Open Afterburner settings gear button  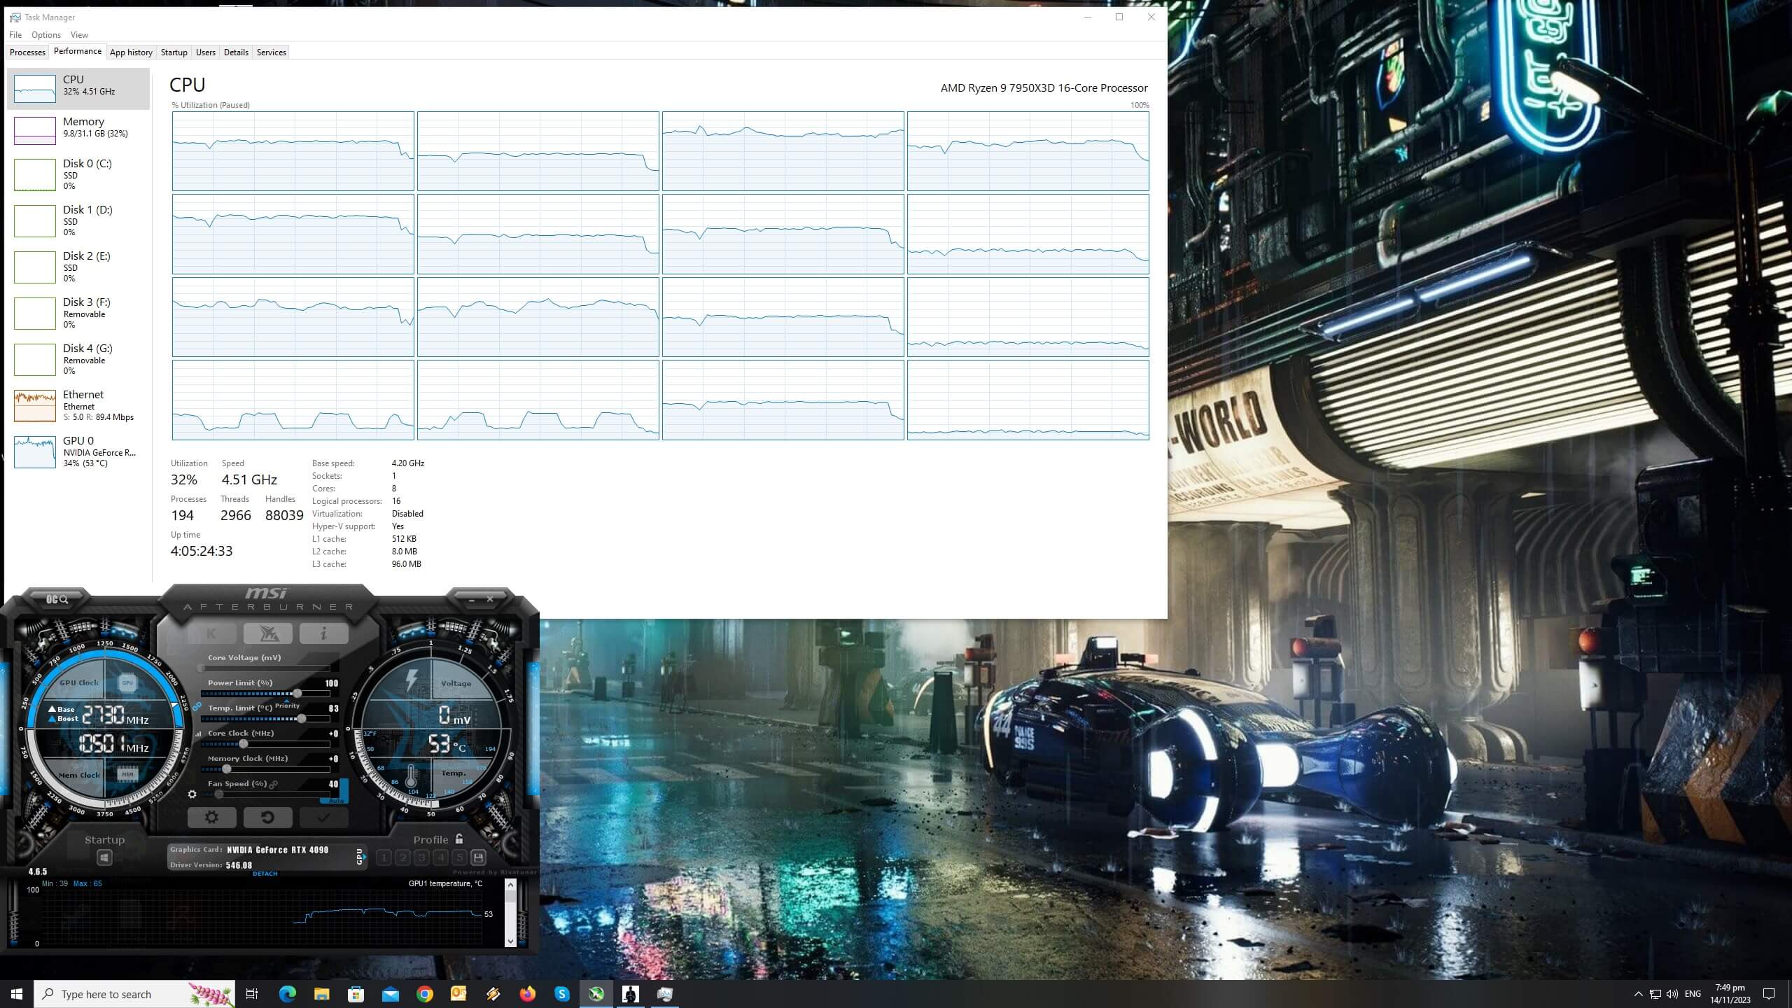(211, 817)
